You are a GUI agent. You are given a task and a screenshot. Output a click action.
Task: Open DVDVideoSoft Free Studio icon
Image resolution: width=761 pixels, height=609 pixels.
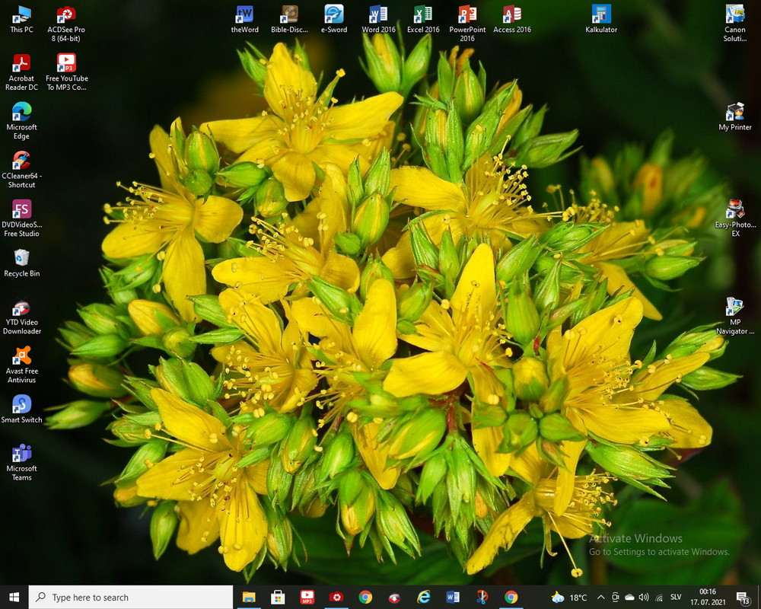point(21,218)
